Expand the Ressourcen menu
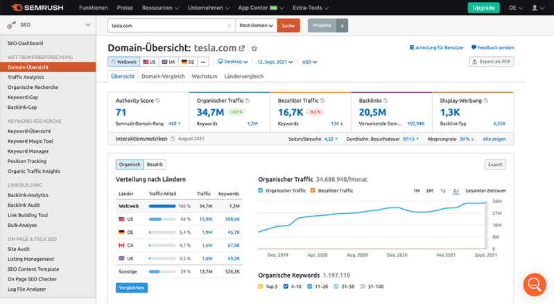This screenshot has width=554, height=304. click(160, 8)
